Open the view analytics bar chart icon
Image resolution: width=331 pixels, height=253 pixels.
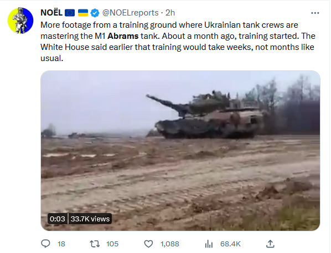coord(209,244)
